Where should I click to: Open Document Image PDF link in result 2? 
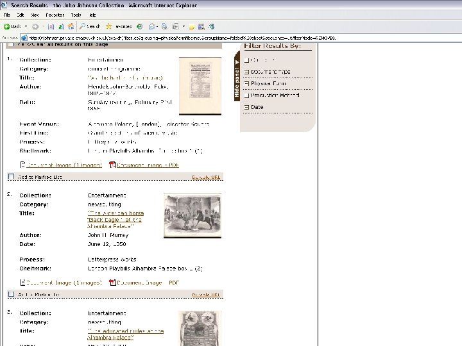(x=148, y=283)
